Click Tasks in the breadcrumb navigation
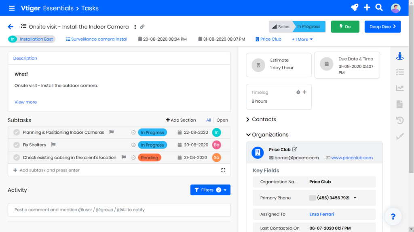This screenshot has height=232, width=414. tap(90, 8)
